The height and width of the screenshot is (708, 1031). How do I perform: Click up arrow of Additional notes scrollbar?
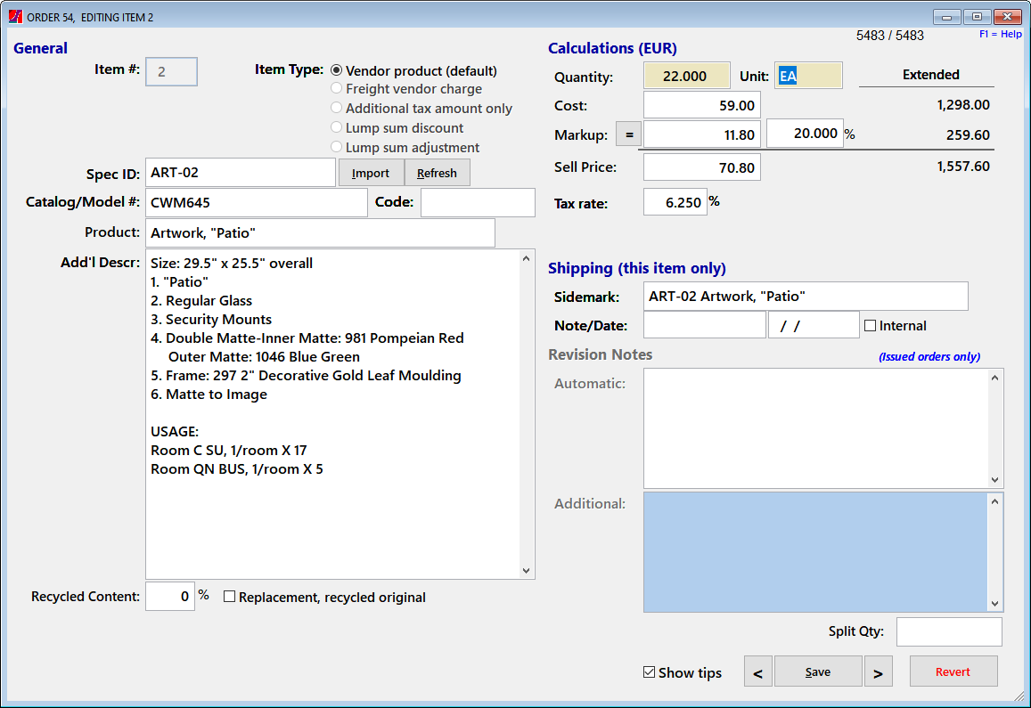[994, 501]
